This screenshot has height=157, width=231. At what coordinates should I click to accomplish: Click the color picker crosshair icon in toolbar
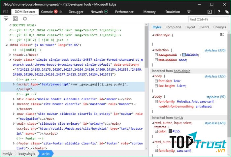pos(24,19)
